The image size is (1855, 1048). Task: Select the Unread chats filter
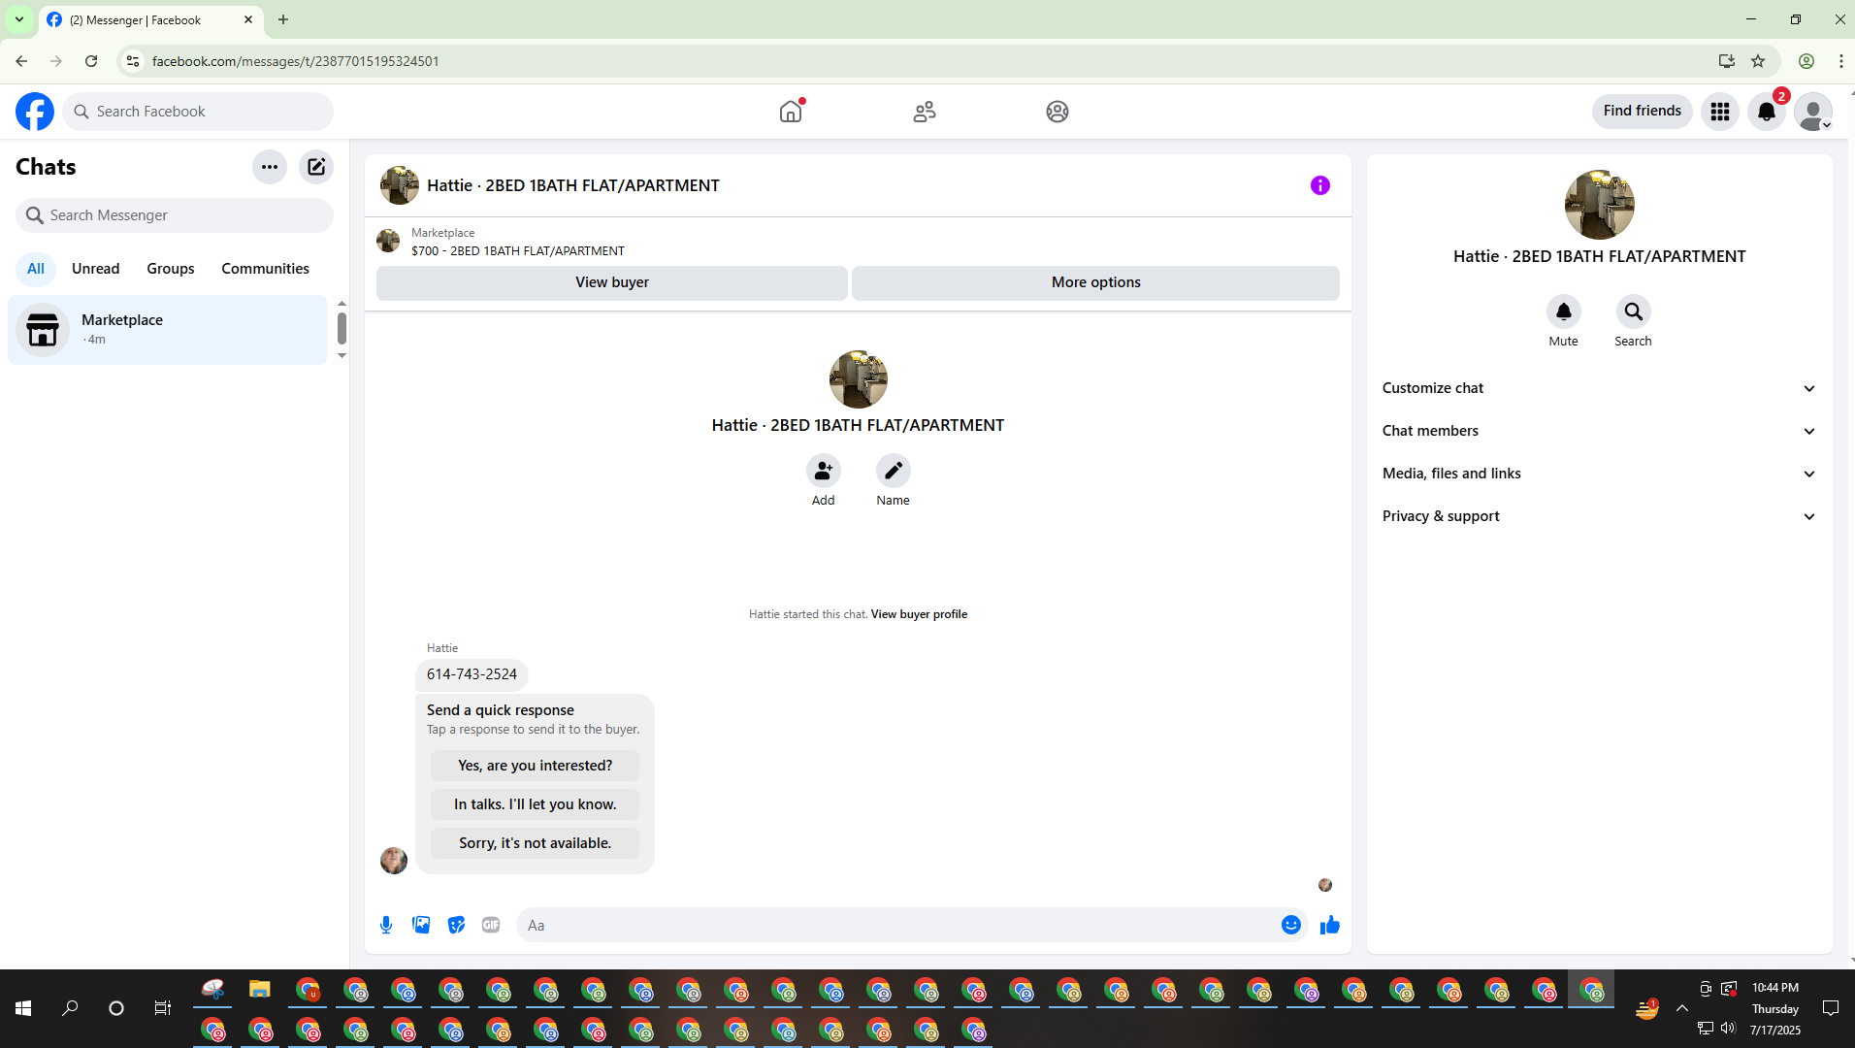96,269
